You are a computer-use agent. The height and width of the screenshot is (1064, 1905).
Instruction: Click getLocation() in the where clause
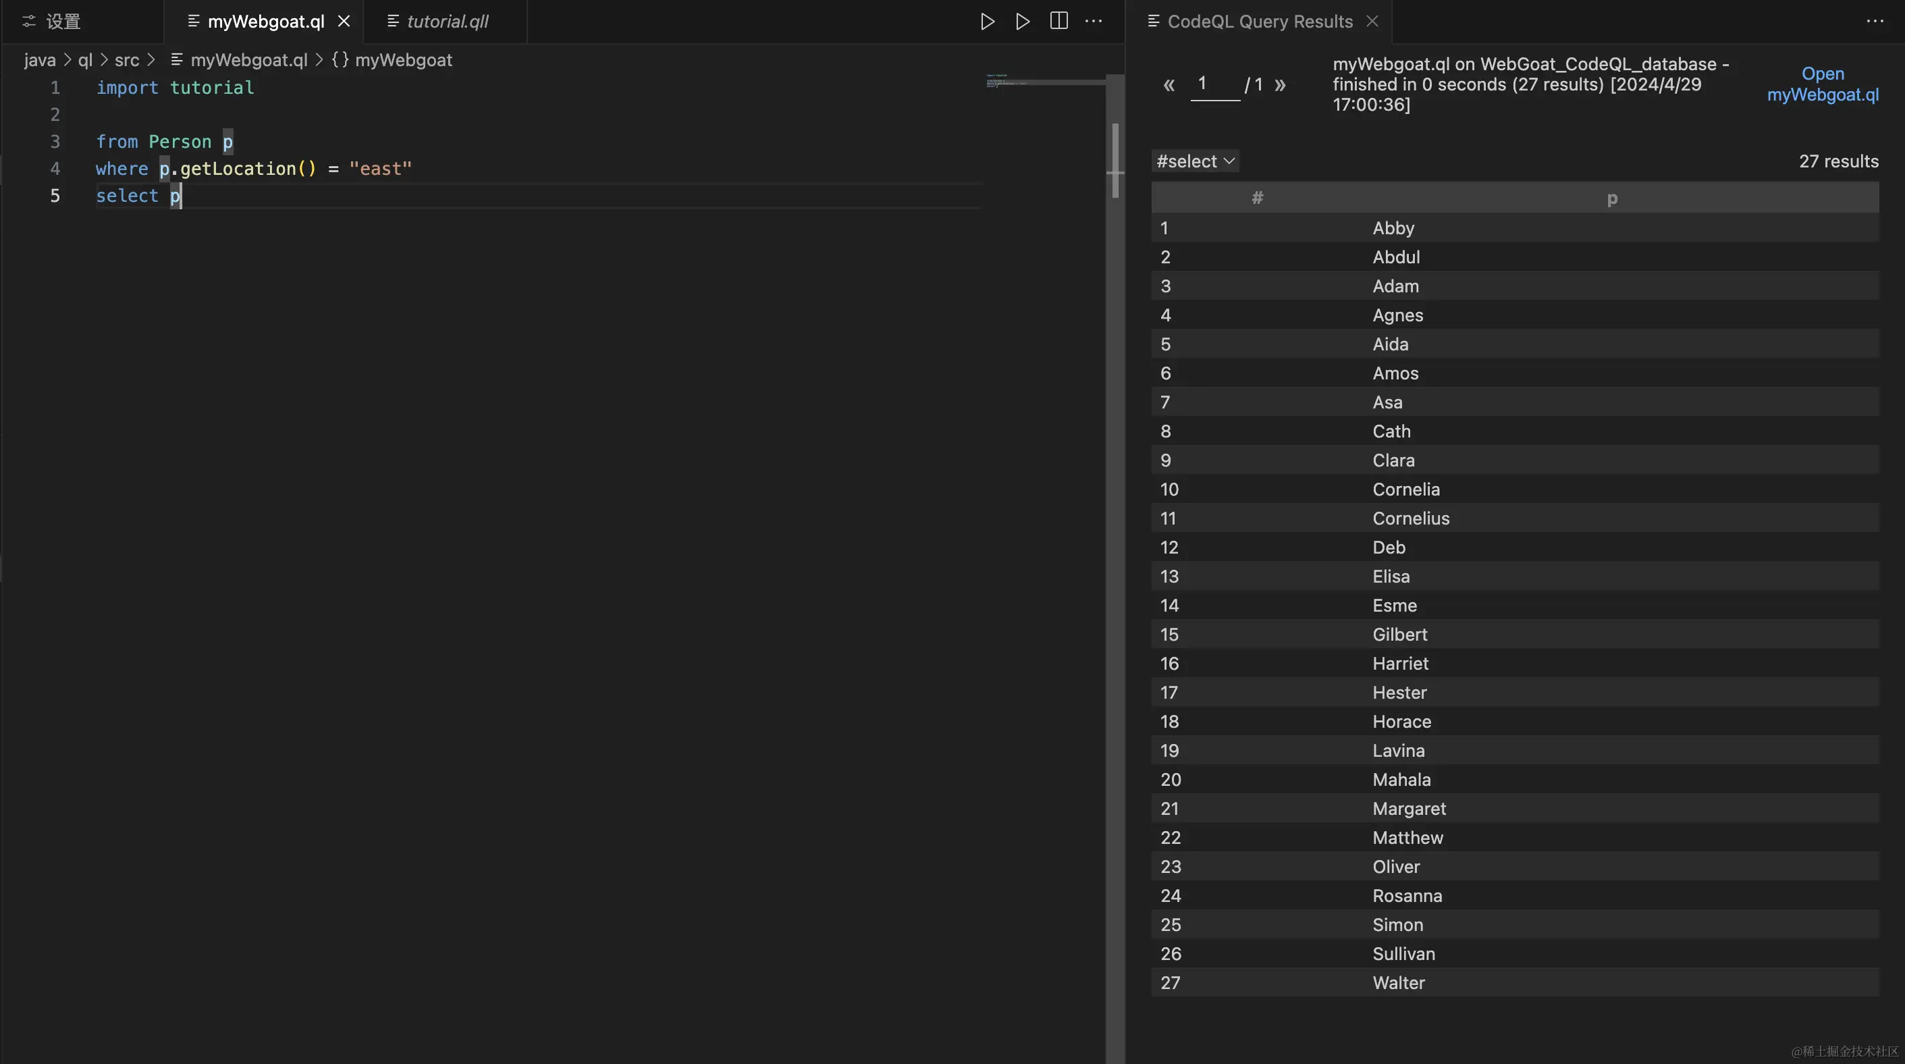[x=248, y=169]
